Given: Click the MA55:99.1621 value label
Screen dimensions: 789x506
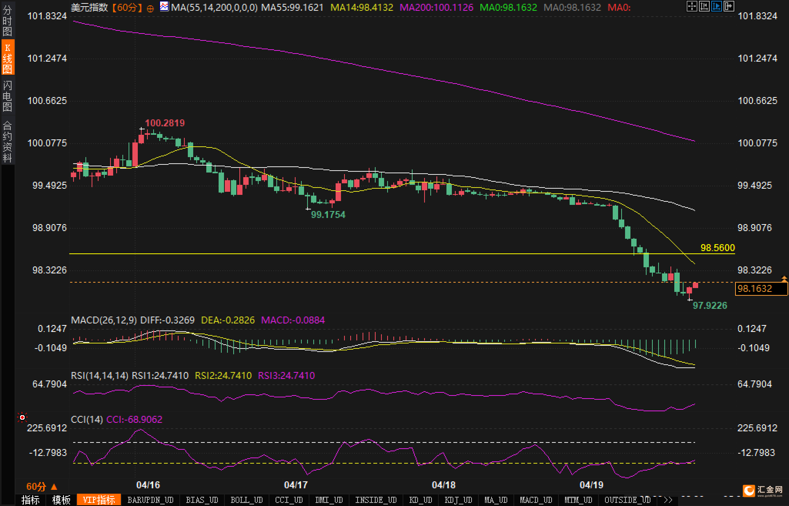Looking at the screenshot, I should point(293,7).
